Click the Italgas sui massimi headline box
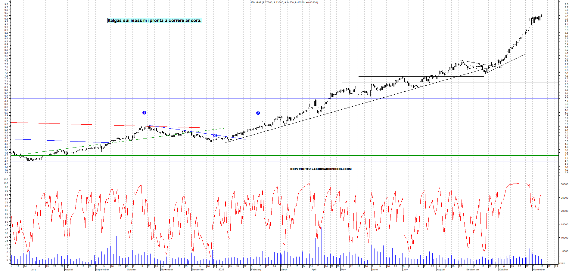This screenshot has height=271, width=569. [155, 21]
